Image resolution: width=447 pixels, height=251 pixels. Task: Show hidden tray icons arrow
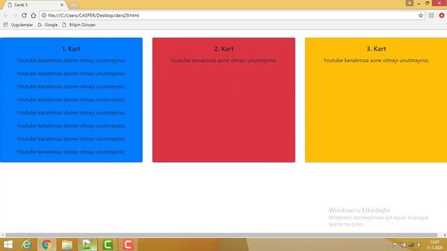(388, 245)
